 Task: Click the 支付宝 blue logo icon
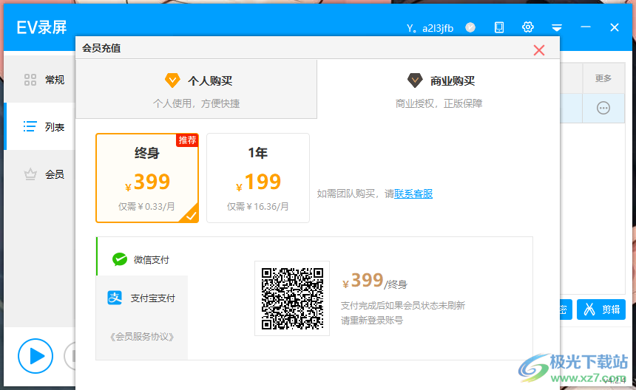click(x=115, y=298)
